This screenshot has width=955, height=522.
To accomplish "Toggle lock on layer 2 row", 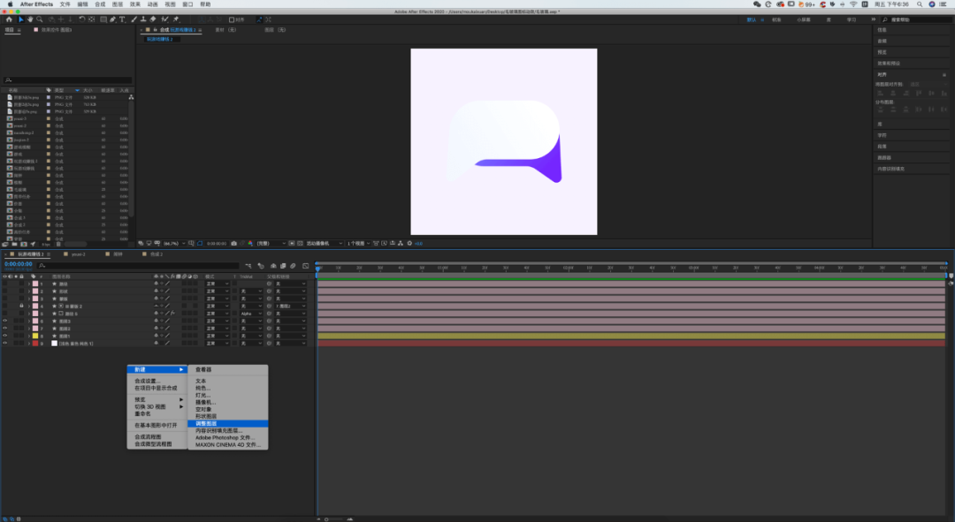I will 21,291.
